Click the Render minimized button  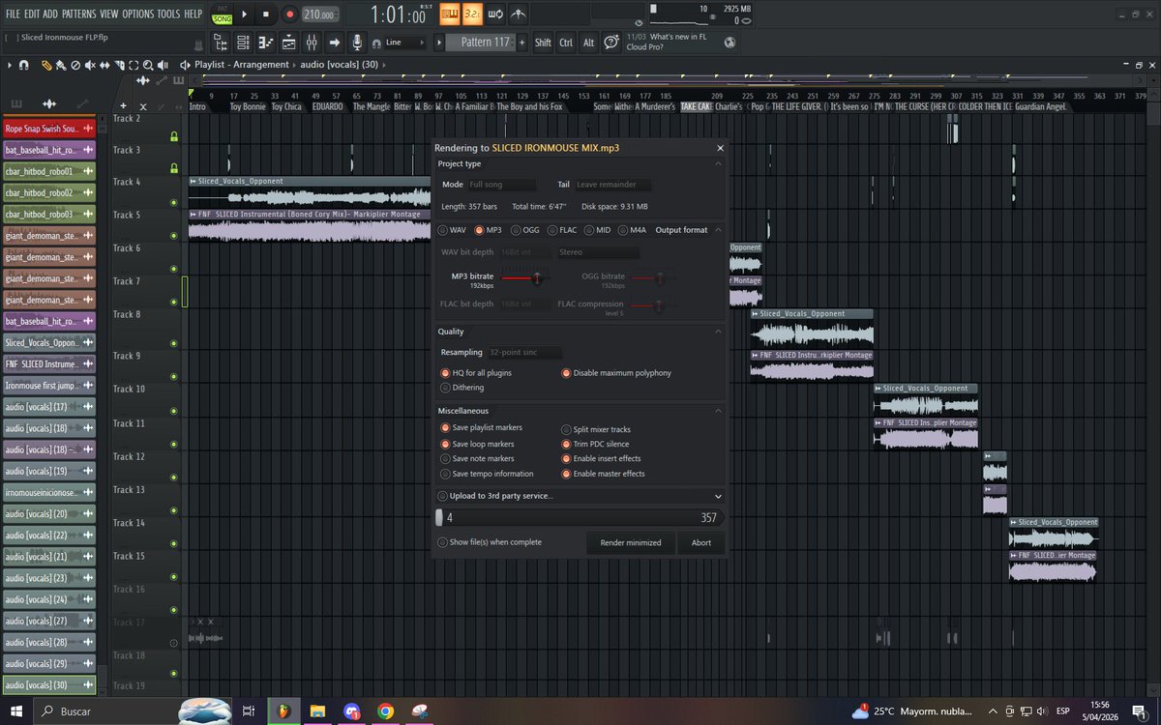tap(631, 542)
